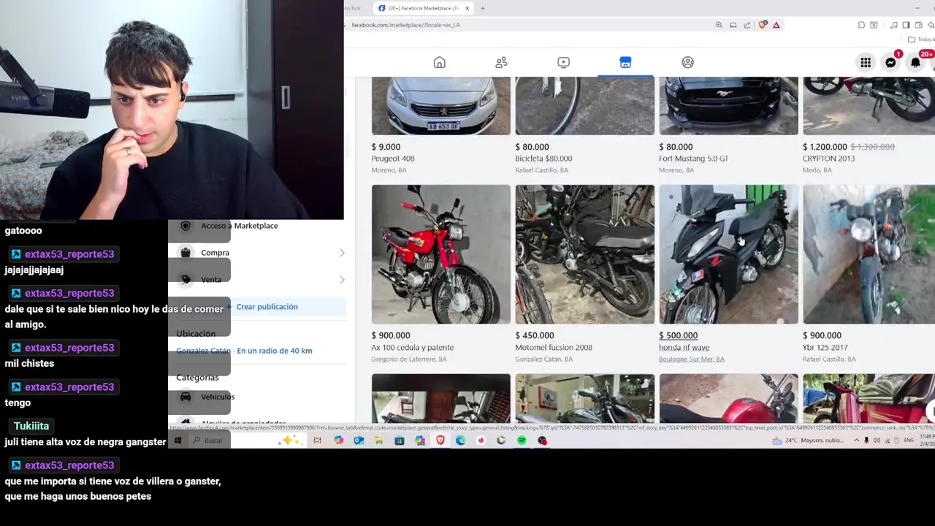Open the notifications bell icon
This screenshot has width=935, height=526.
tap(915, 63)
